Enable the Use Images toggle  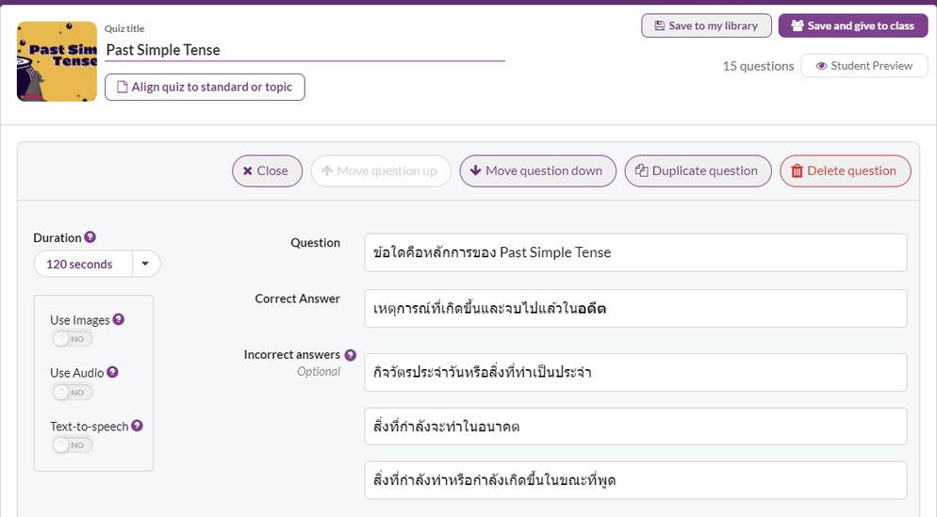click(73, 339)
